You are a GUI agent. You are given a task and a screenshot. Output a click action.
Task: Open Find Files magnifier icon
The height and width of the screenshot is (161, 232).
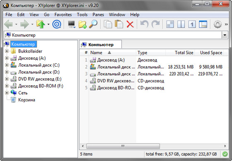(x=93, y=24)
